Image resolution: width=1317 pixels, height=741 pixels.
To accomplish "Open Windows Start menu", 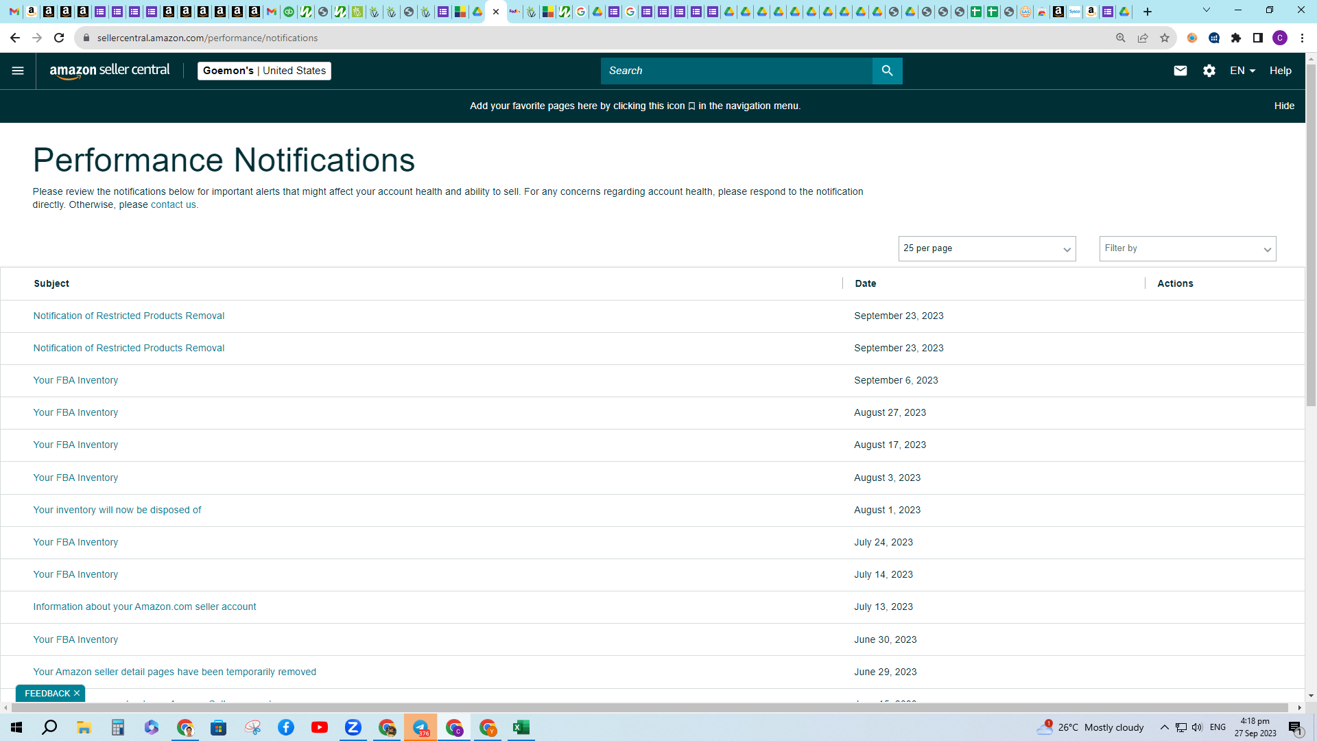I will click(16, 727).
